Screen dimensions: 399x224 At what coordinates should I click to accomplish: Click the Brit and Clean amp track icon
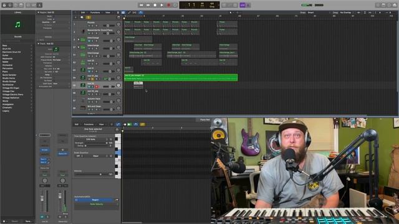[83, 108]
